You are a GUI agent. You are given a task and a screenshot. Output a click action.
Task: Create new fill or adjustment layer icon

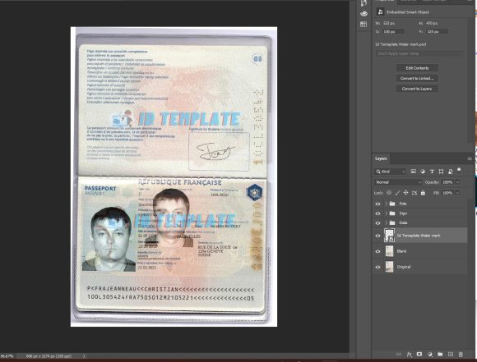point(430,354)
